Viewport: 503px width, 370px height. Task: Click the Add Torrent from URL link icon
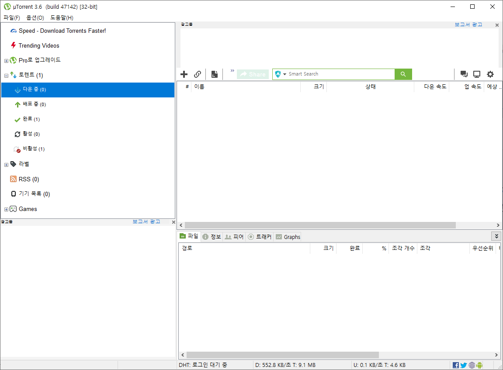[x=198, y=74]
